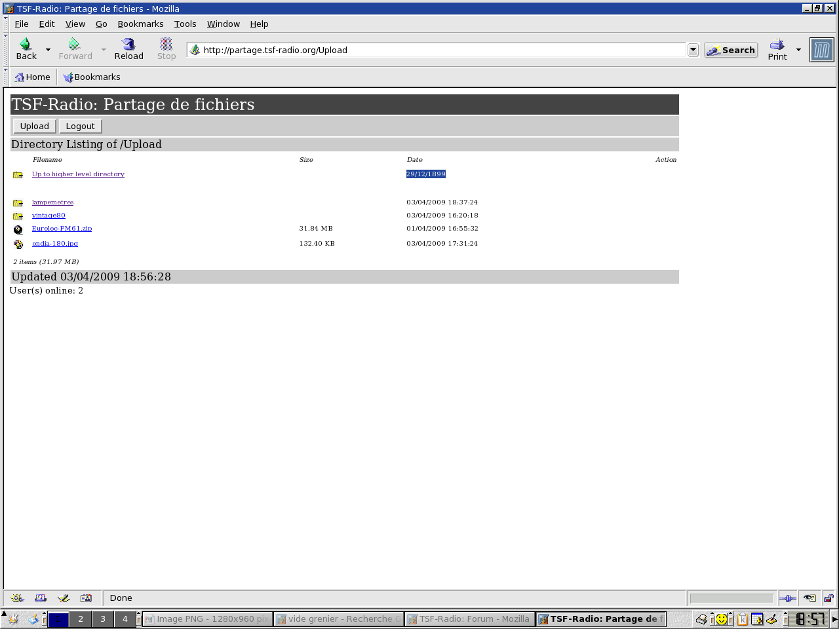
Task: Hide the KDE panel with the right arrow
Action: coord(834,619)
